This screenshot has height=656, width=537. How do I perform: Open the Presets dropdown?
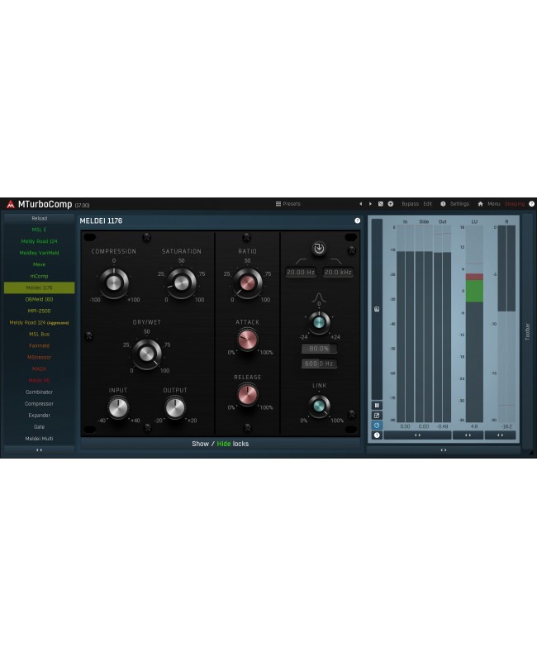pyautogui.click(x=288, y=204)
